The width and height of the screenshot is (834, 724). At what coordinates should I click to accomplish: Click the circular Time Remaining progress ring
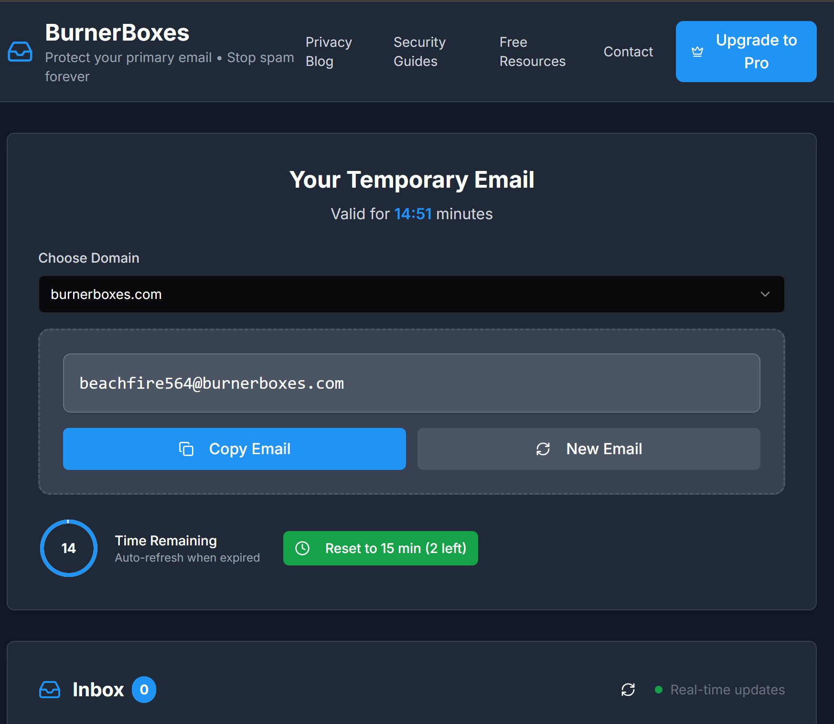coord(68,548)
